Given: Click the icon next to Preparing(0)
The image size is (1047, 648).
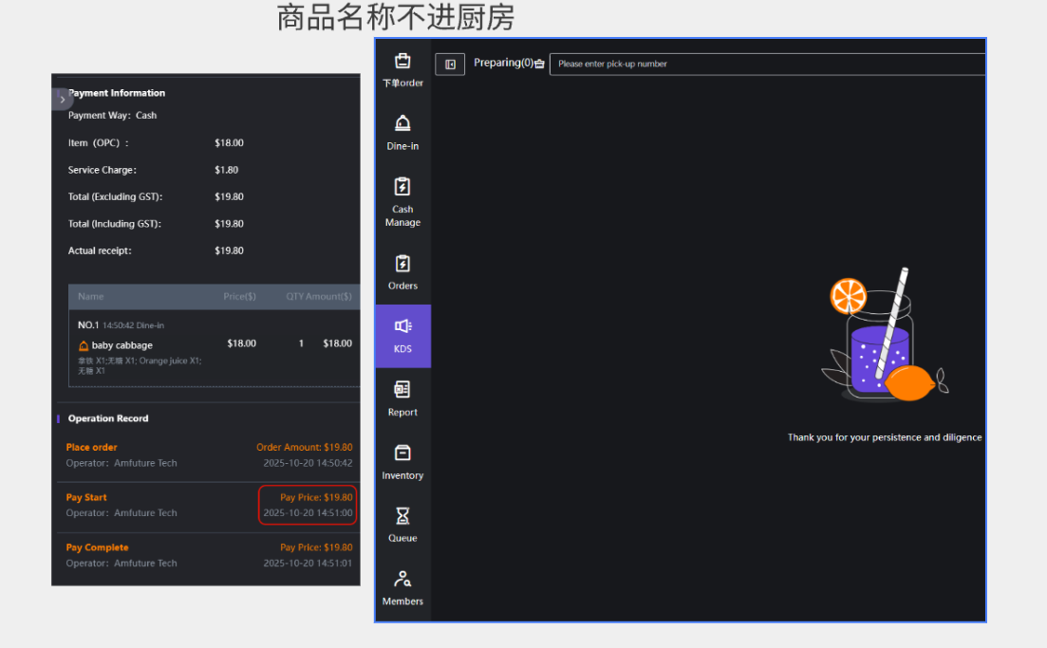Looking at the screenshot, I should pyautogui.click(x=540, y=65).
